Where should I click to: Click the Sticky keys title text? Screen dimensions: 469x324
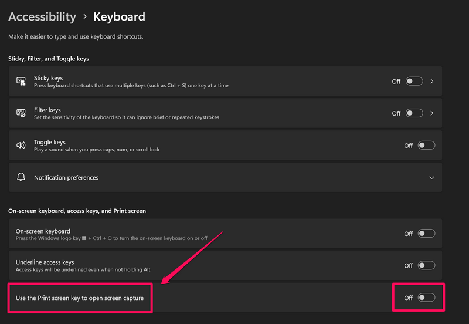click(x=48, y=78)
